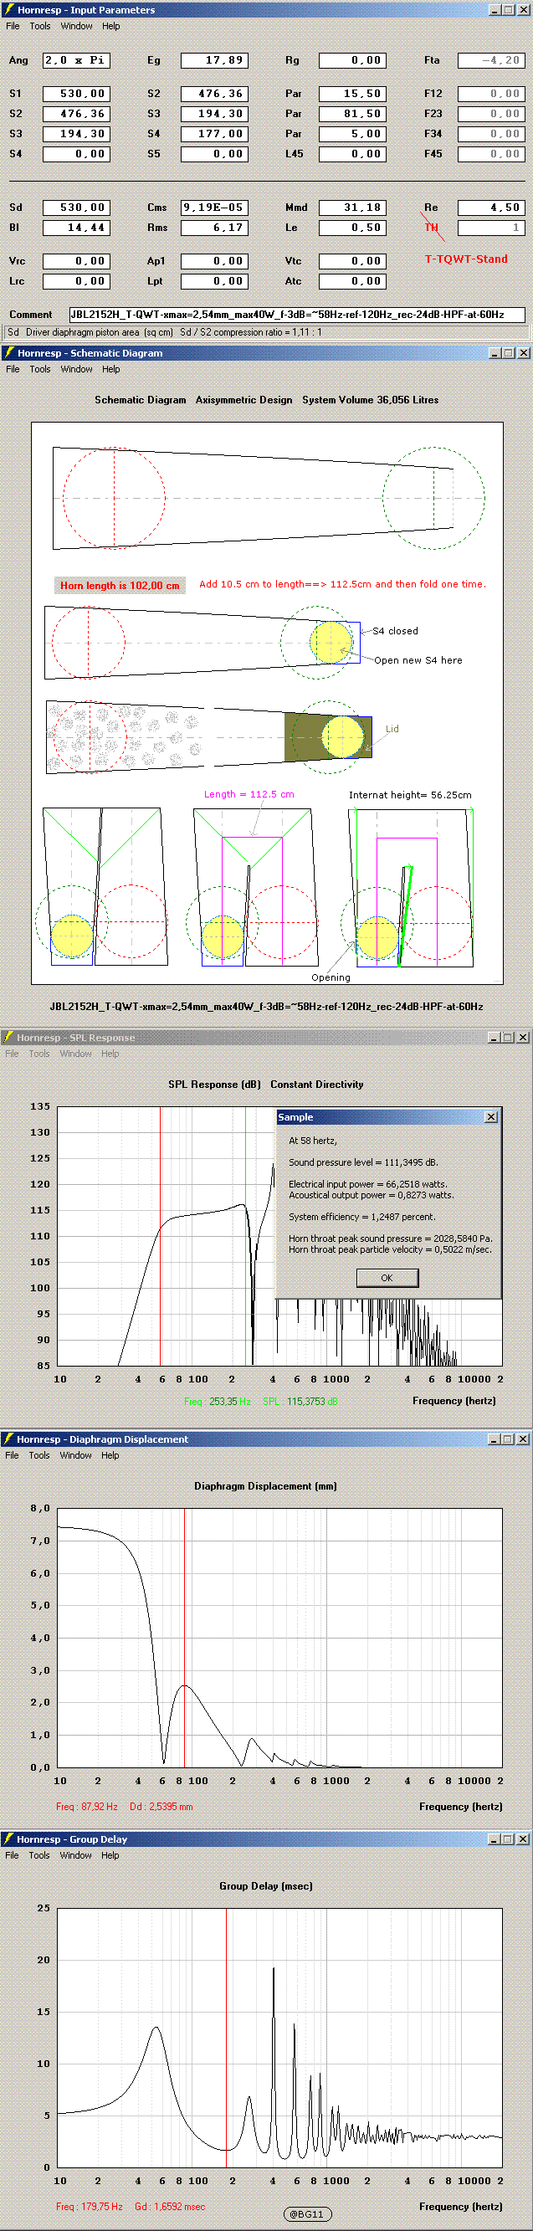The width and height of the screenshot is (533, 2231).
Task: Click the Gd 1,6592 msec readout
Action: 170,2207
